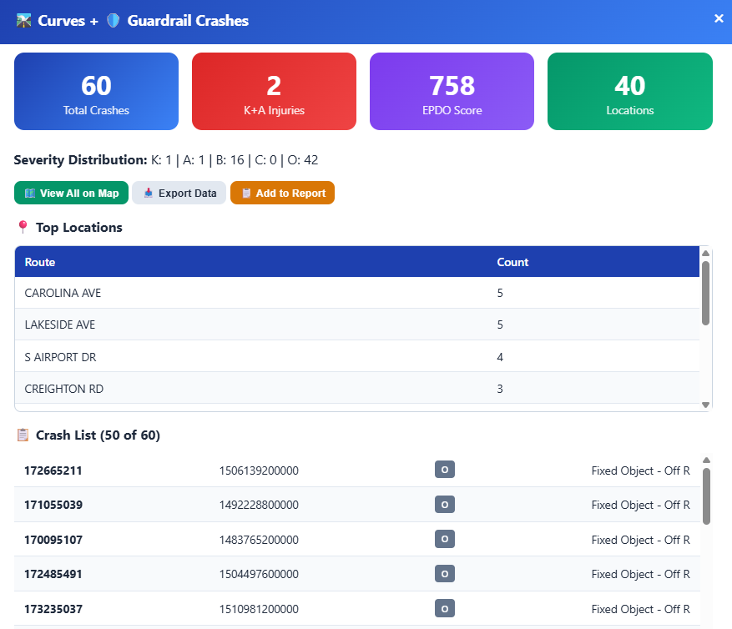Select the K+A Injuries red card

[274, 92]
